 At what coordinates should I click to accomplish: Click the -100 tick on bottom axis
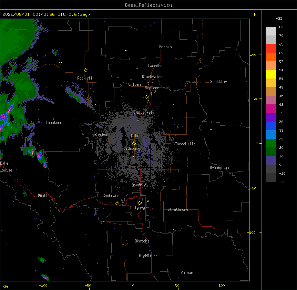(x=43, y=285)
